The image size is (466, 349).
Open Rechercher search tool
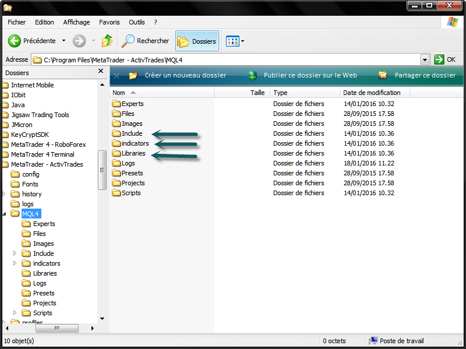coord(145,41)
